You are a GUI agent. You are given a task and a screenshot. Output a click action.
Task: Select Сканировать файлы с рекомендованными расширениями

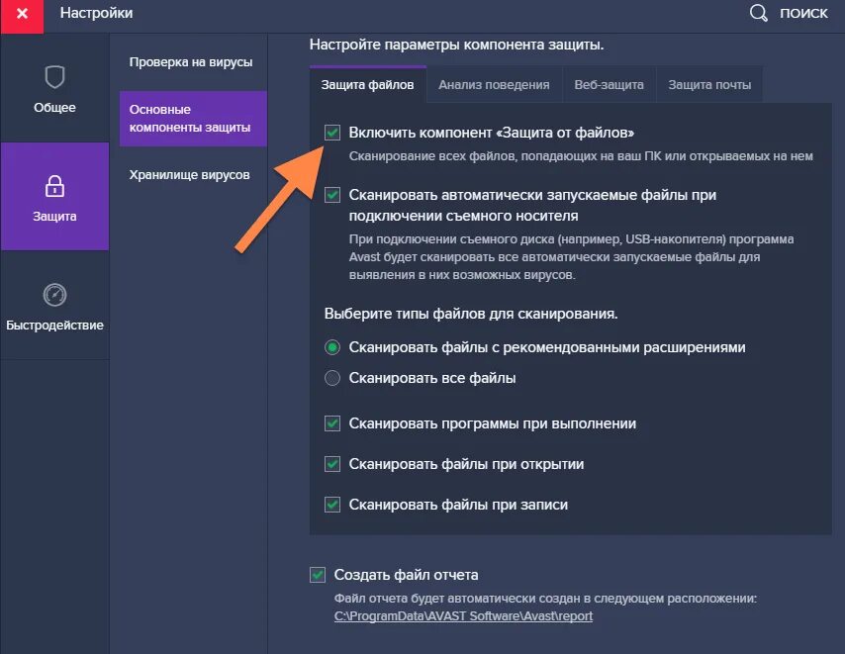(332, 347)
